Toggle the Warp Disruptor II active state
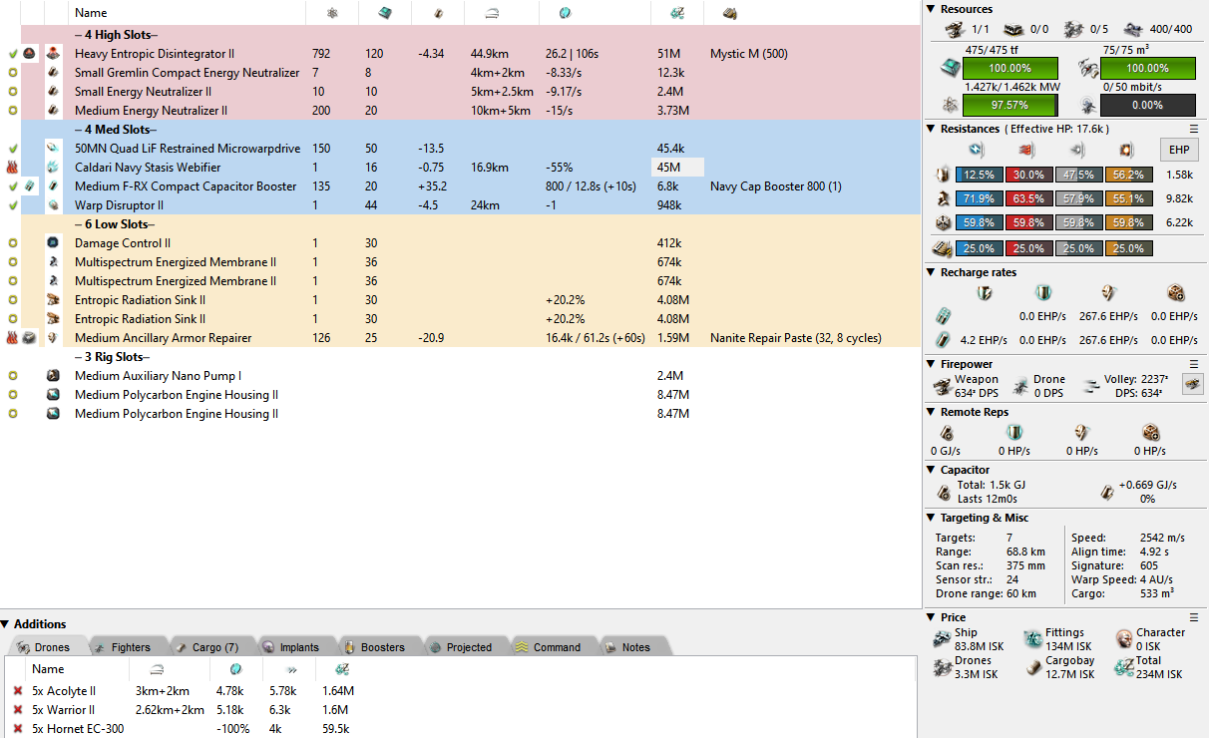 12,205
